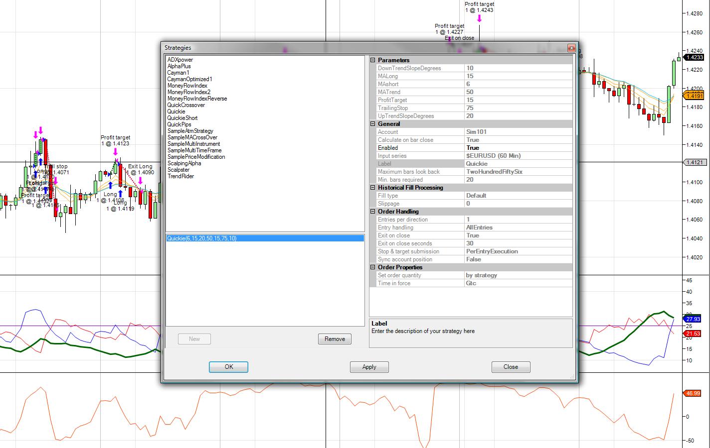Screen dimensions: 710x448
Task: Open the Entry handling AllEntries dropdown
Action: (519, 227)
